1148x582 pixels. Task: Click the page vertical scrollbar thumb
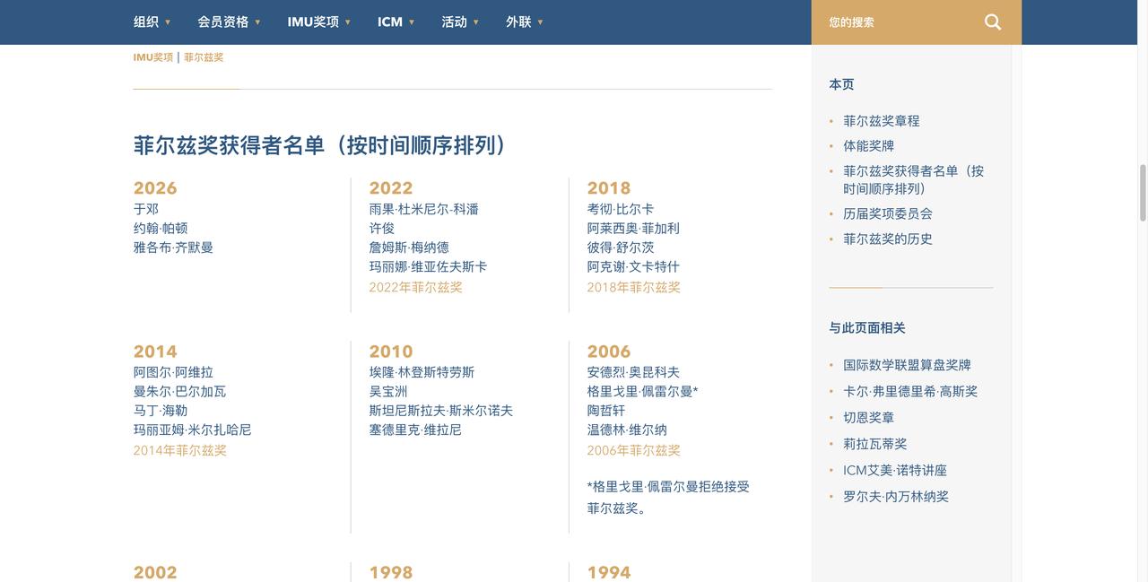1143,192
